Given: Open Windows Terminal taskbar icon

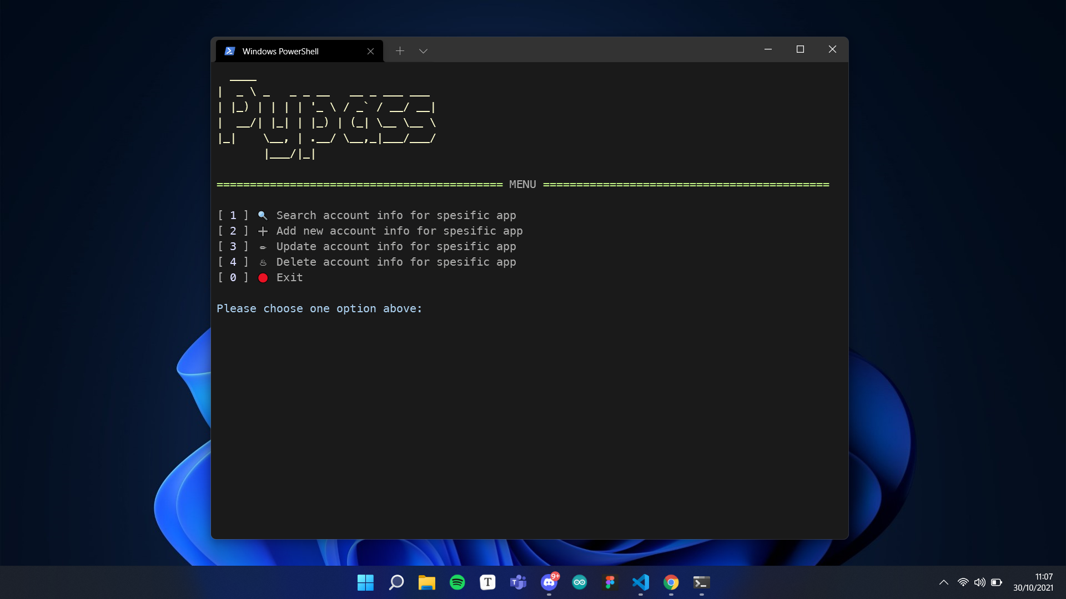Looking at the screenshot, I should click(x=702, y=582).
